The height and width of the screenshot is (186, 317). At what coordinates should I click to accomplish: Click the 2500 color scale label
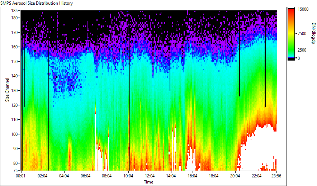[x=302, y=50]
